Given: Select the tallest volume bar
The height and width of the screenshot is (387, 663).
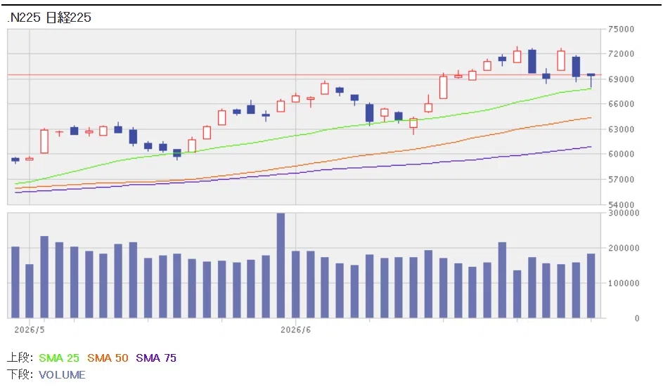Looking at the screenshot, I should tap(281, 265).
